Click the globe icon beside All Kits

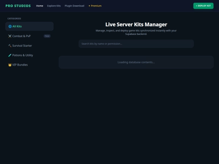click(10, 26)
